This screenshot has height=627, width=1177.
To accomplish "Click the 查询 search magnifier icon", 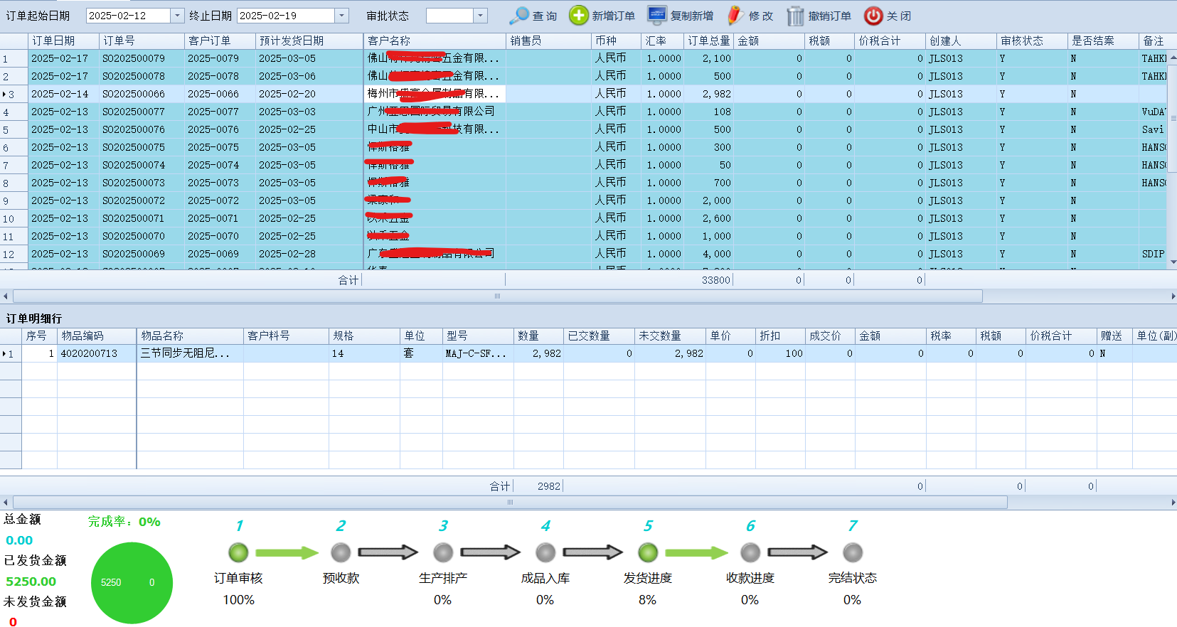I will 520,16.
